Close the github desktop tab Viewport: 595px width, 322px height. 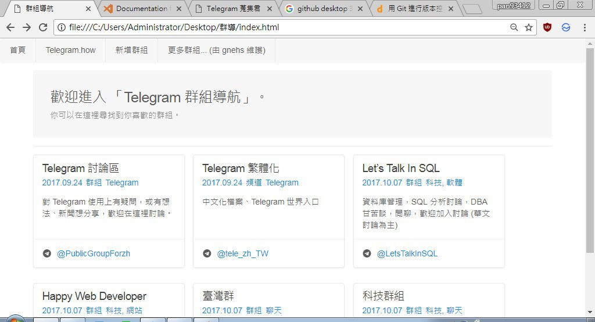(x=360, y=8)
